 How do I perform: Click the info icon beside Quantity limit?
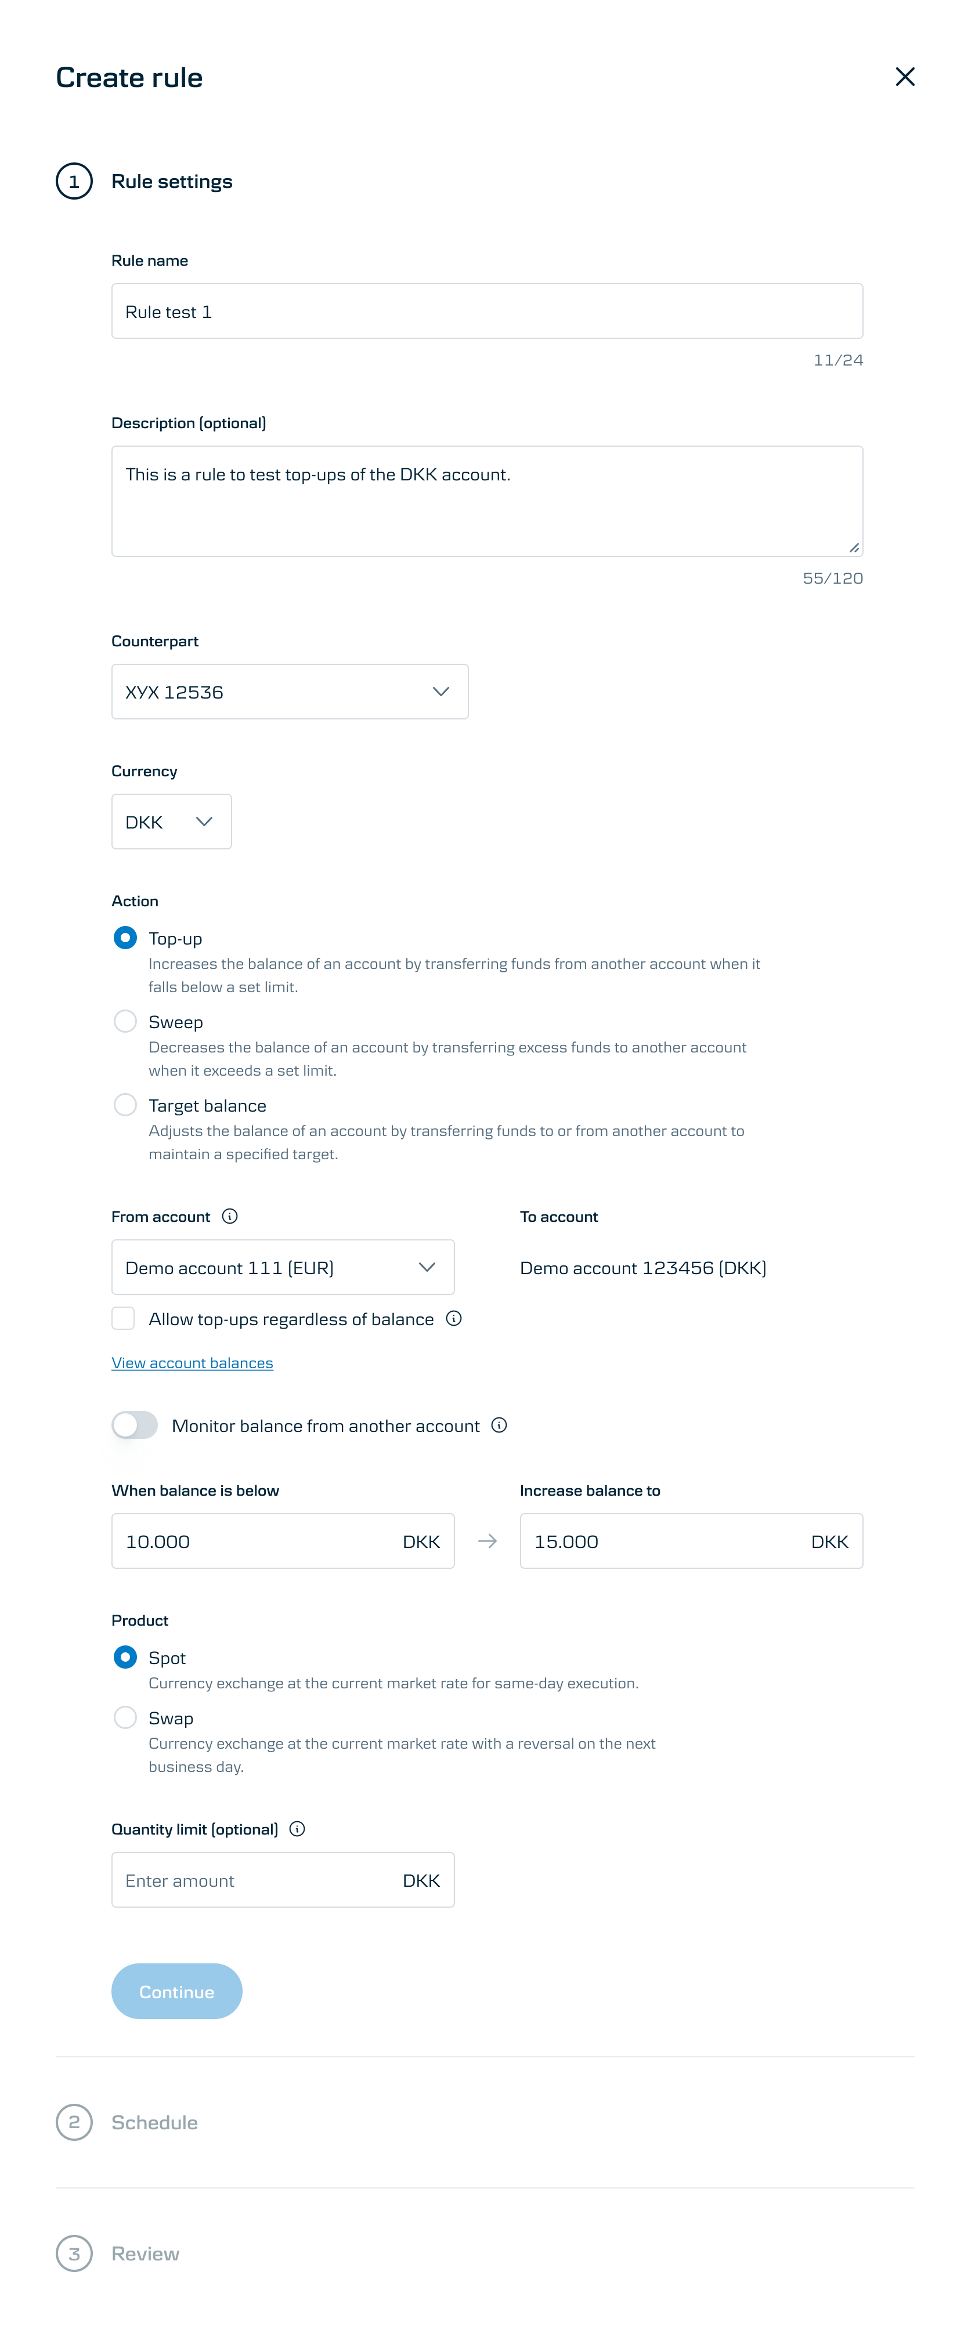(x=298, y=1829)
